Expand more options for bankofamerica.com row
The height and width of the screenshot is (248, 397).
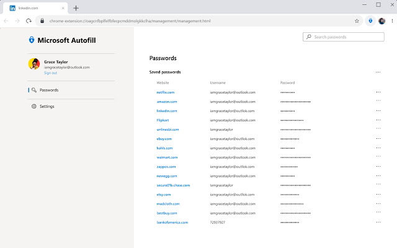pos(378,222)
